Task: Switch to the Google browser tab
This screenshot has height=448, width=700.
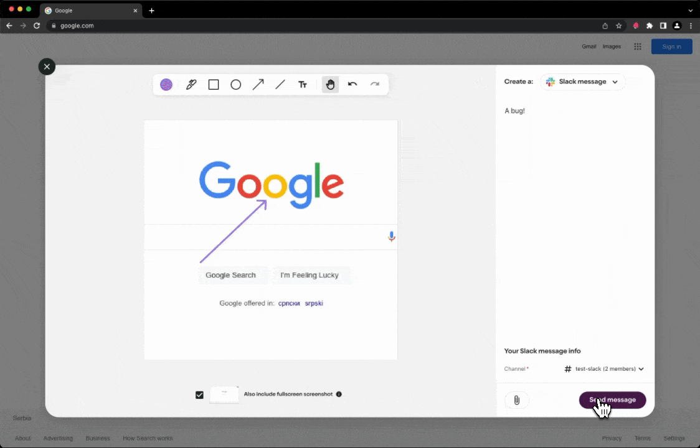Action: coord(87,11)
